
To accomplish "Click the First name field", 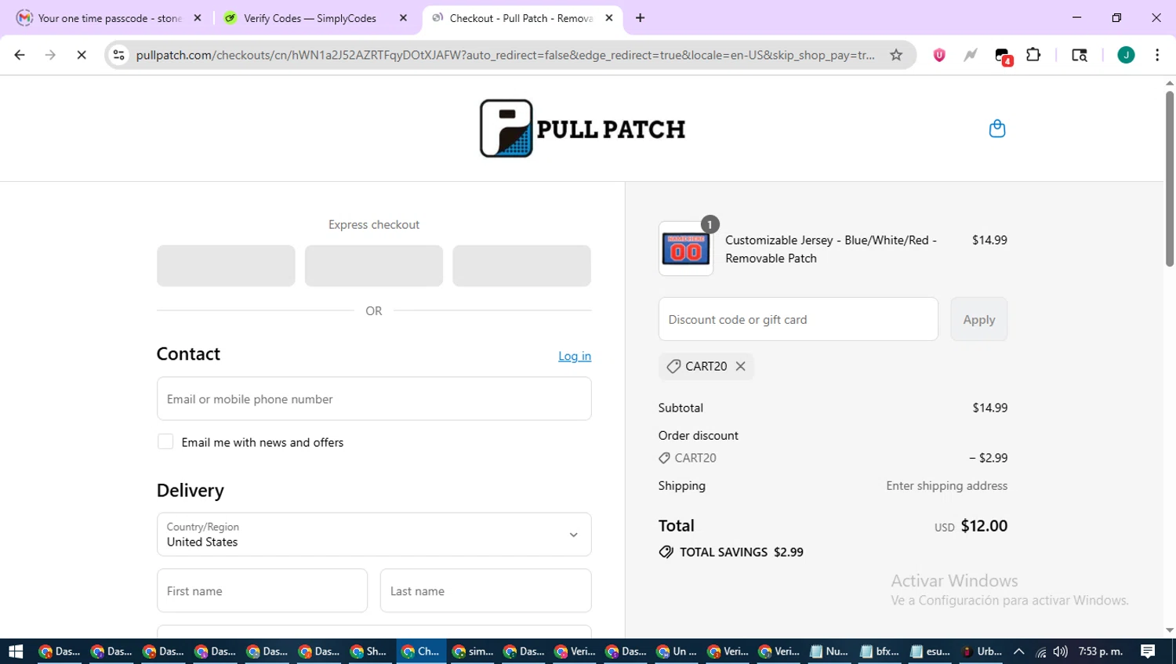I will 262,590.
